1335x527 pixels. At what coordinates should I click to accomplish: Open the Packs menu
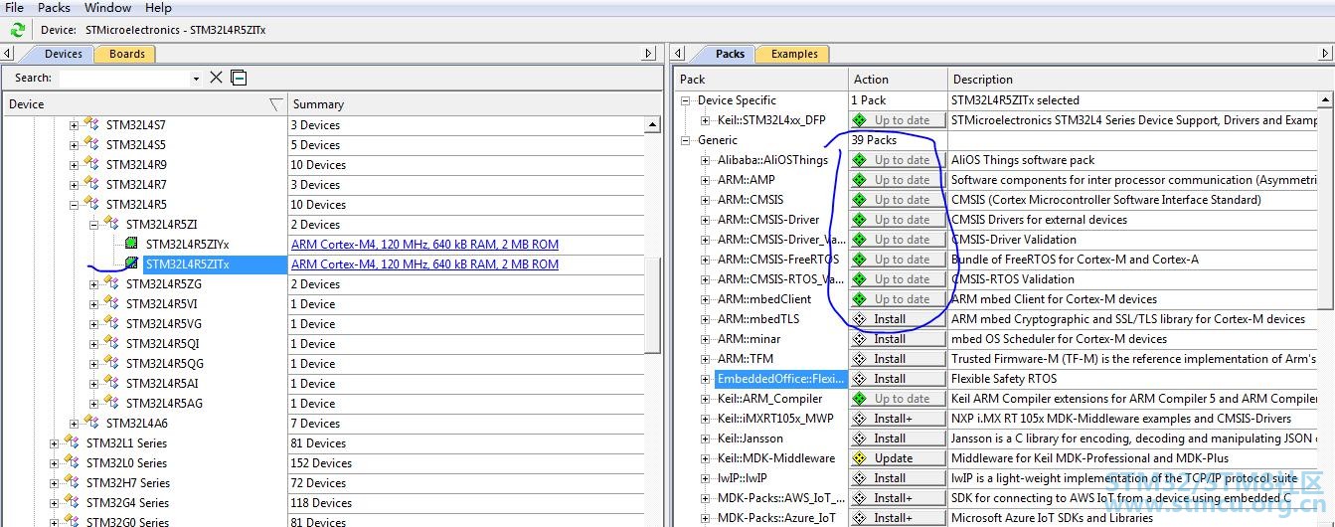pos(54,7)
